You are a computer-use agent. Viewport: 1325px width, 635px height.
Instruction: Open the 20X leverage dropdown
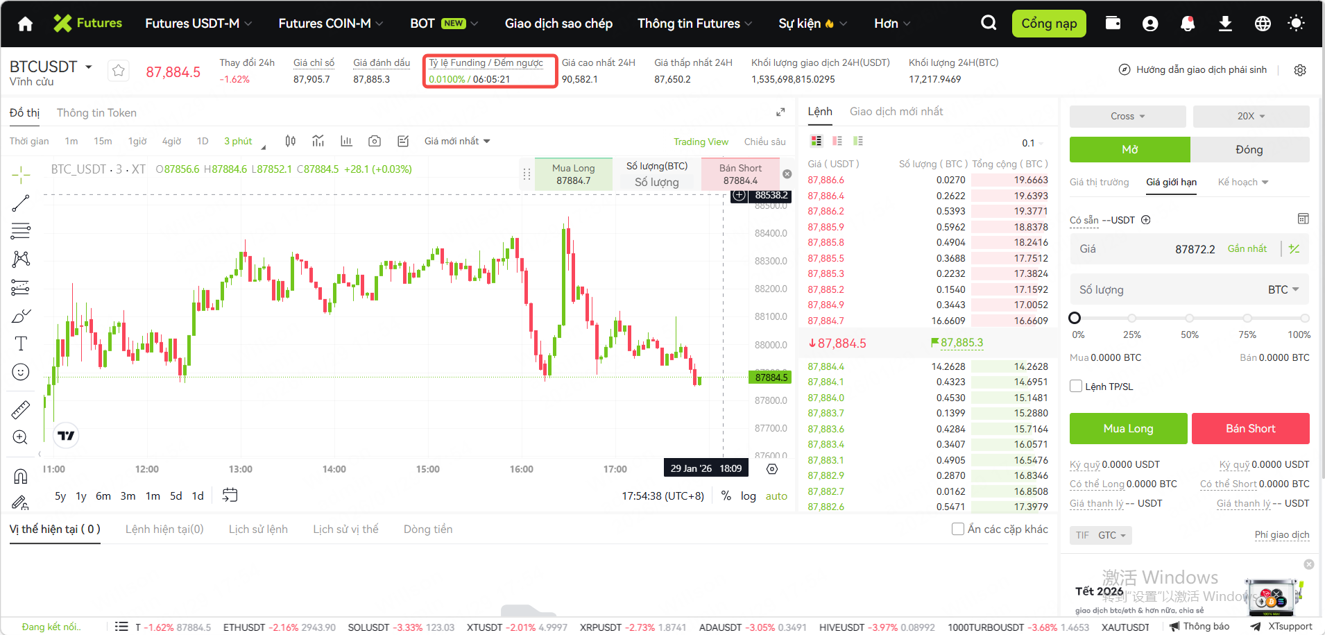pos(1251,117)
